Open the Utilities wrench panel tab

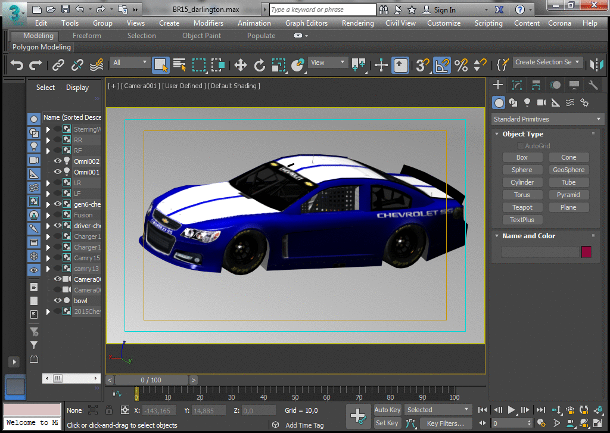click(593, 85)
